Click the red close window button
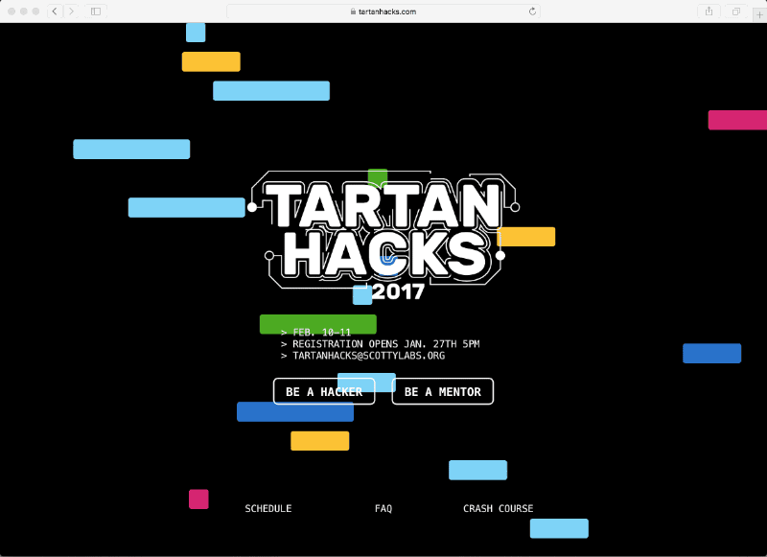 (x=12, y=12)
